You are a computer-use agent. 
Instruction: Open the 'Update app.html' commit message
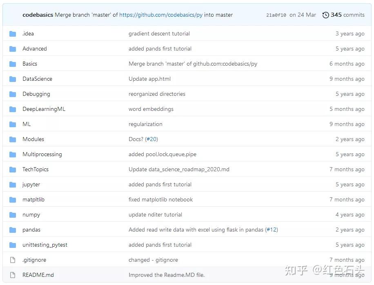(x=149, y=79)
